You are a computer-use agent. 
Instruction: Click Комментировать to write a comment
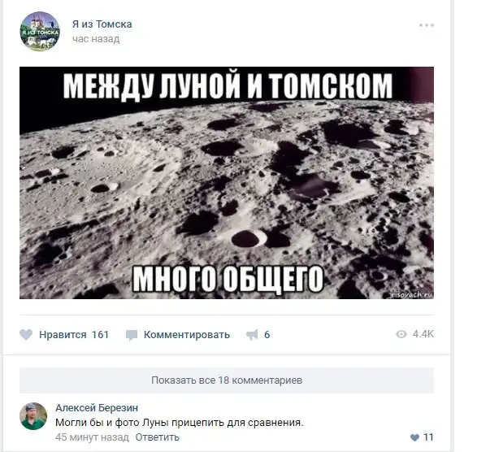point(187,334)
